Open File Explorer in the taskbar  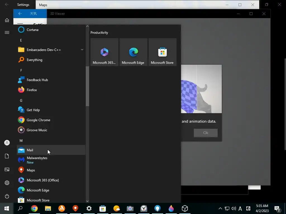48,208
